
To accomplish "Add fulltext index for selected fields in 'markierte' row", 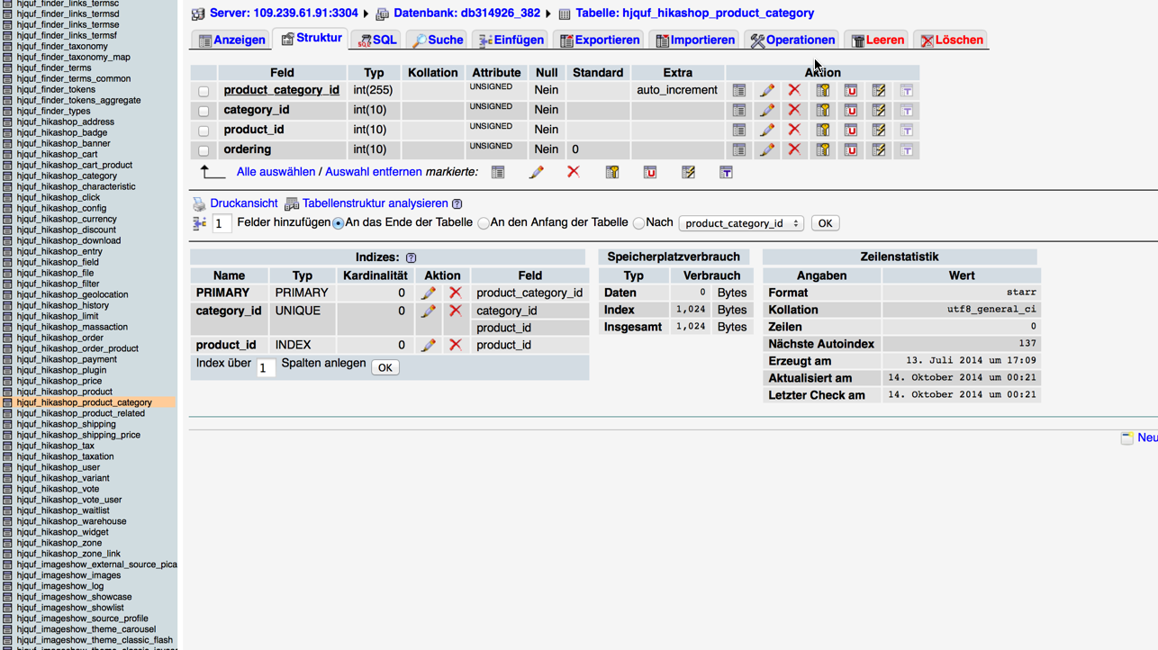I will [726, 172].
